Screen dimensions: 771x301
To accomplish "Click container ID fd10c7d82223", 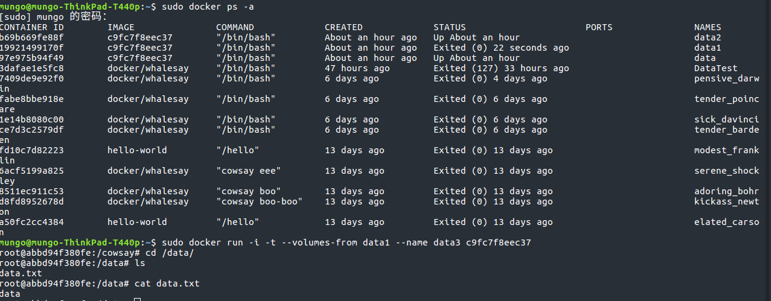I will [x=32, y=150].
